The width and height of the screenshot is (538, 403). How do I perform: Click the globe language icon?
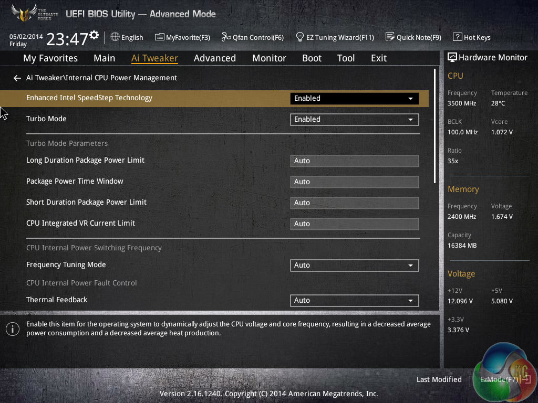click(x=115, y=37)
